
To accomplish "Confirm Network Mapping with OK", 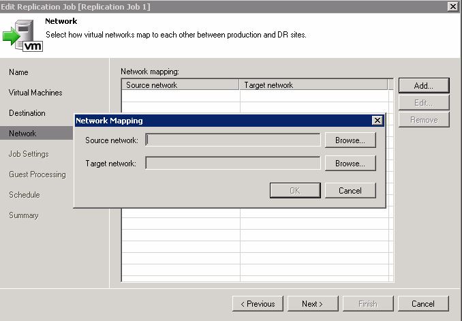I will [x=295, y=190].
